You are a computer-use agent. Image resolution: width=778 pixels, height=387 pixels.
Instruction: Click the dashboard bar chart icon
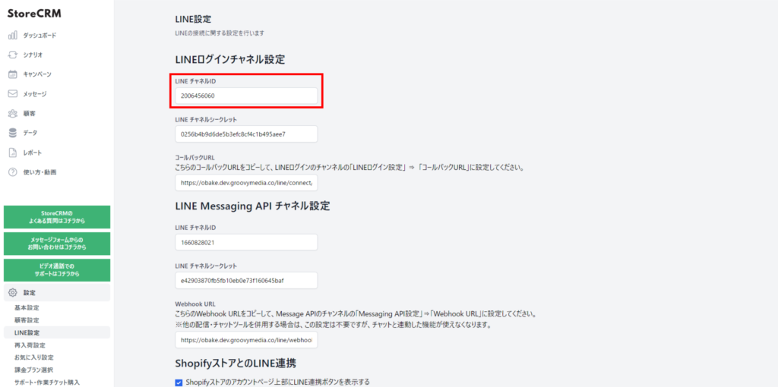click(13, 36)
